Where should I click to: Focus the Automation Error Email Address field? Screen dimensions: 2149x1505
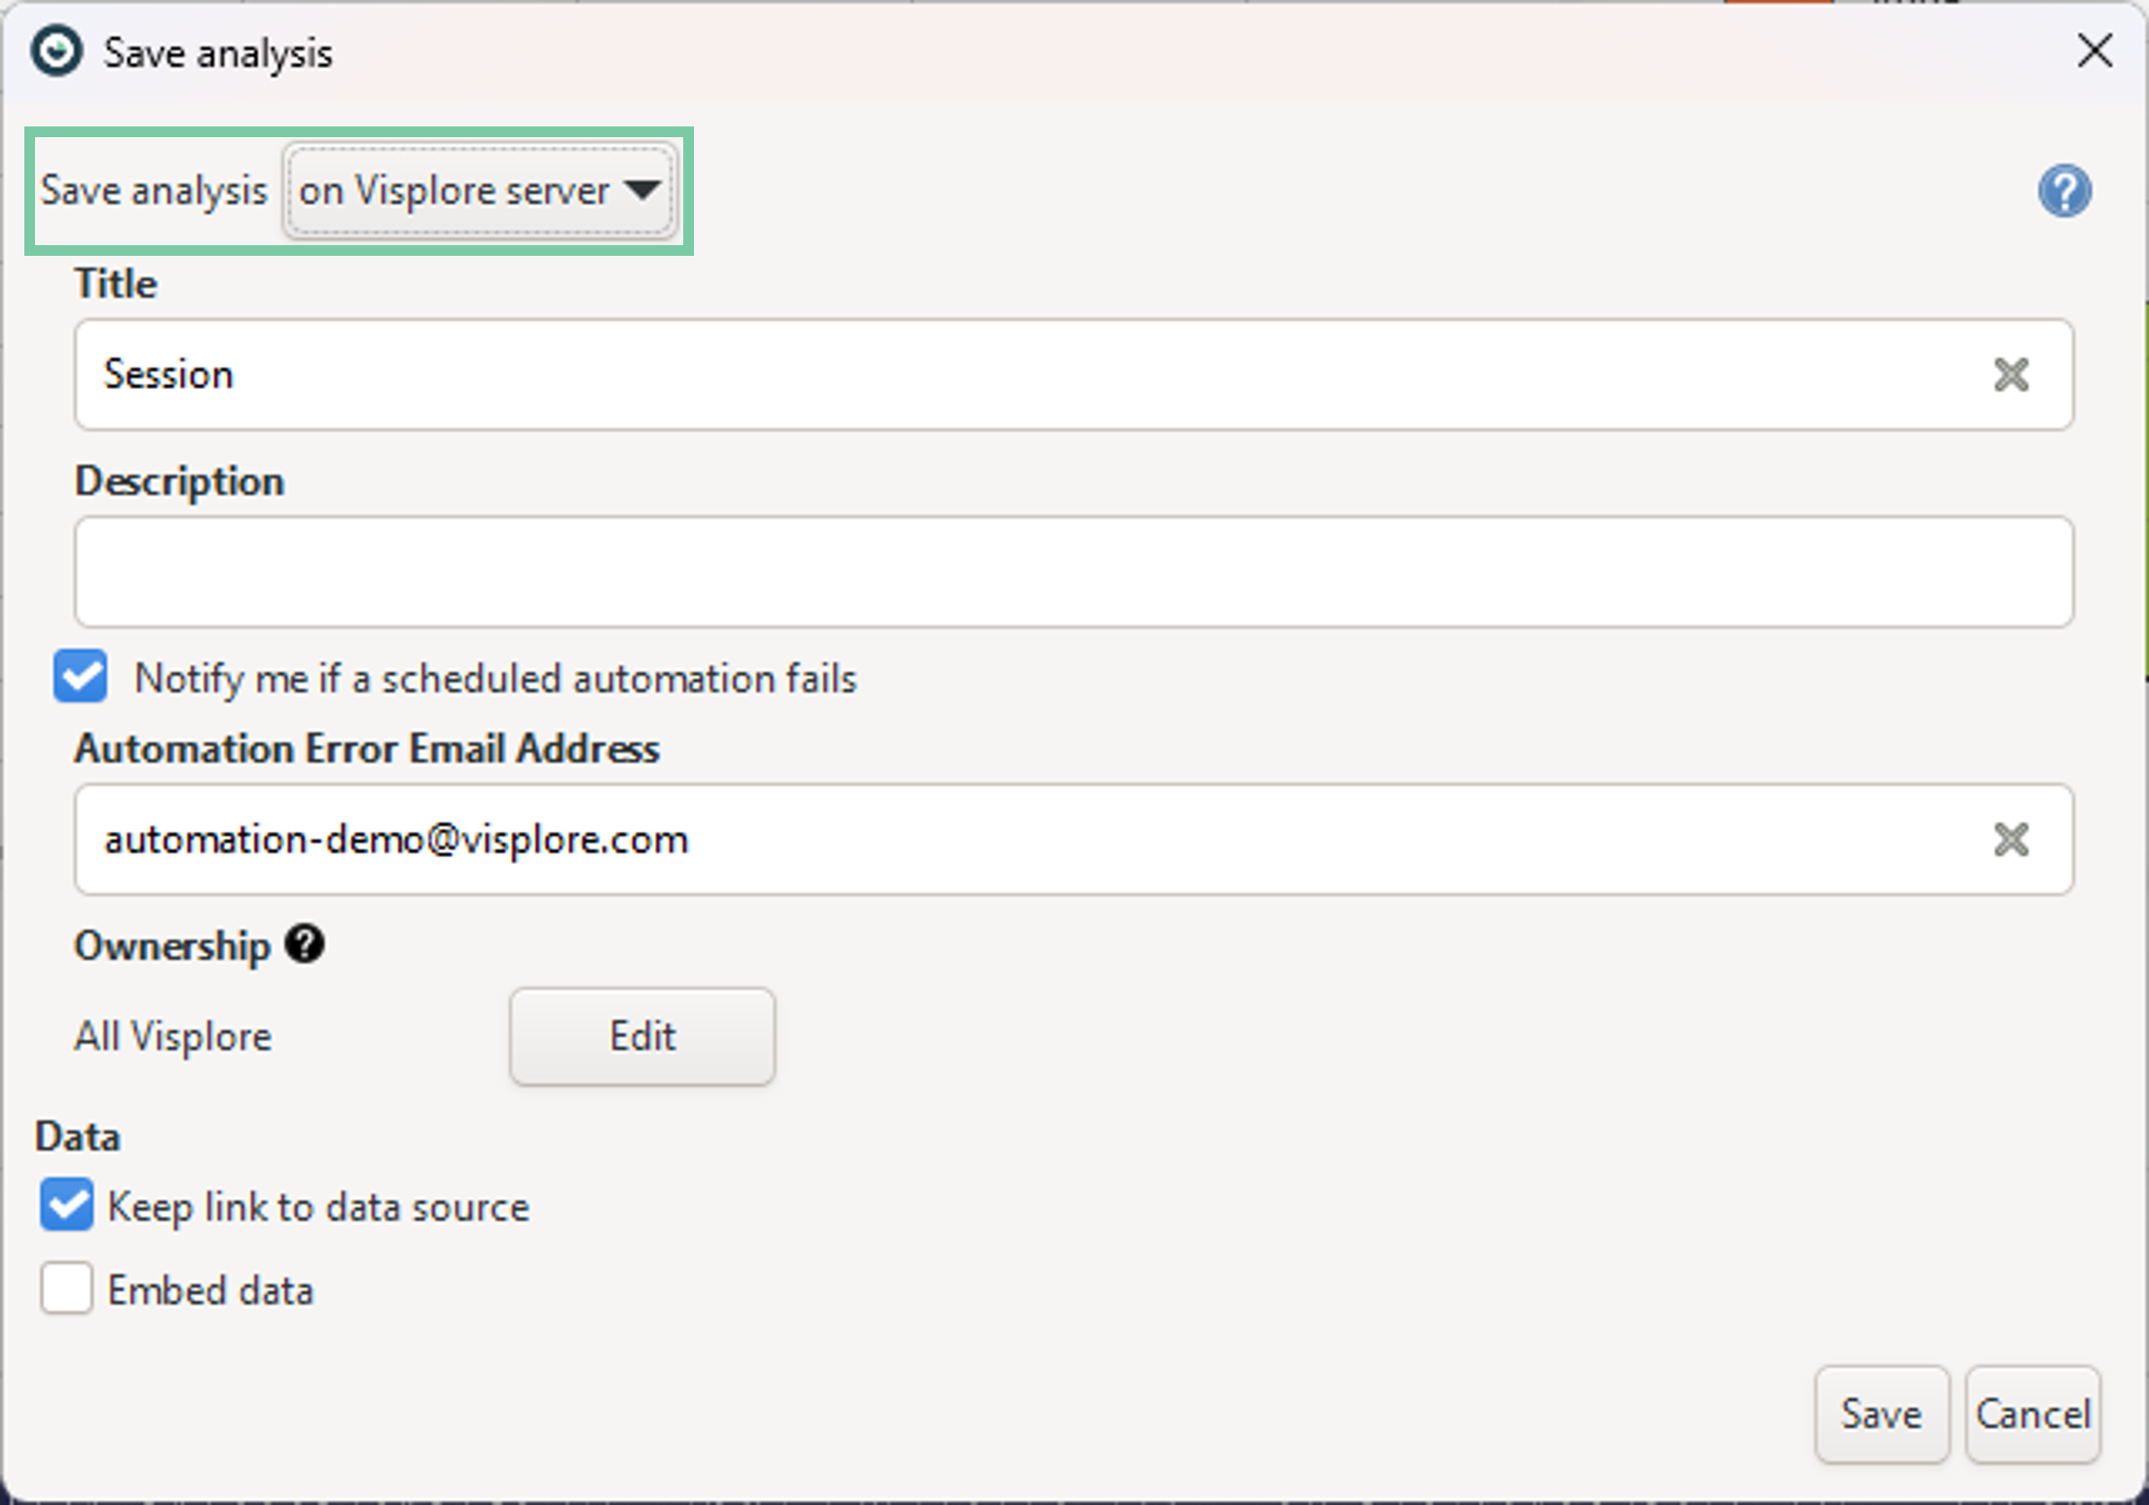pos(1022,840)
